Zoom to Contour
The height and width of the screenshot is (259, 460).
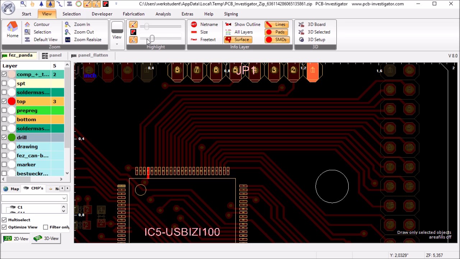click(x=37, y=24)
